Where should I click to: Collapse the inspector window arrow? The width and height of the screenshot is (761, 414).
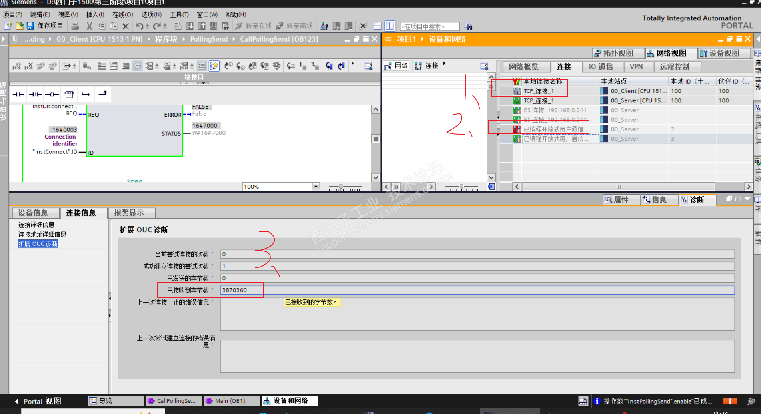point(747,199)
